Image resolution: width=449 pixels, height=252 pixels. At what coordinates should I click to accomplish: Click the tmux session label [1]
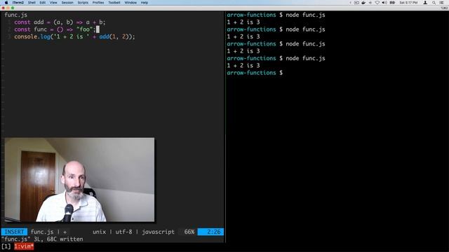coord(6,246)
